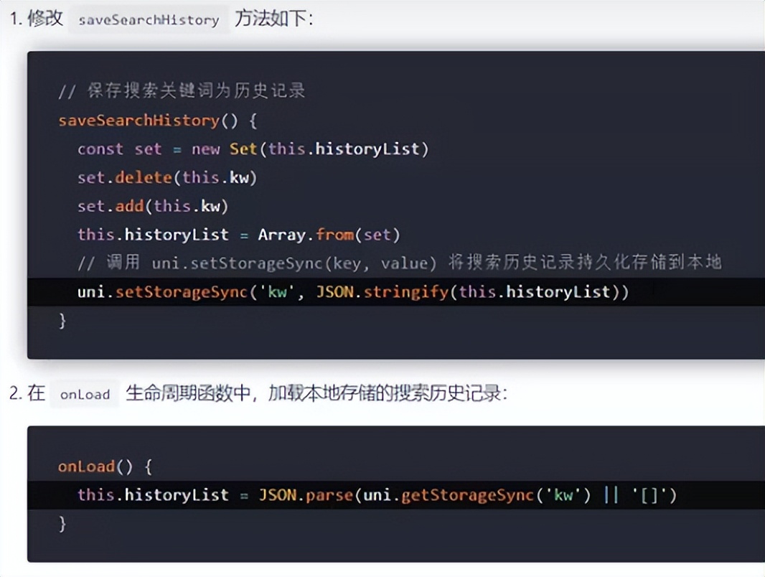Click the 'kw' string in setStorageSync call
The width and height of the screenshot is (765, 577).
276,291
